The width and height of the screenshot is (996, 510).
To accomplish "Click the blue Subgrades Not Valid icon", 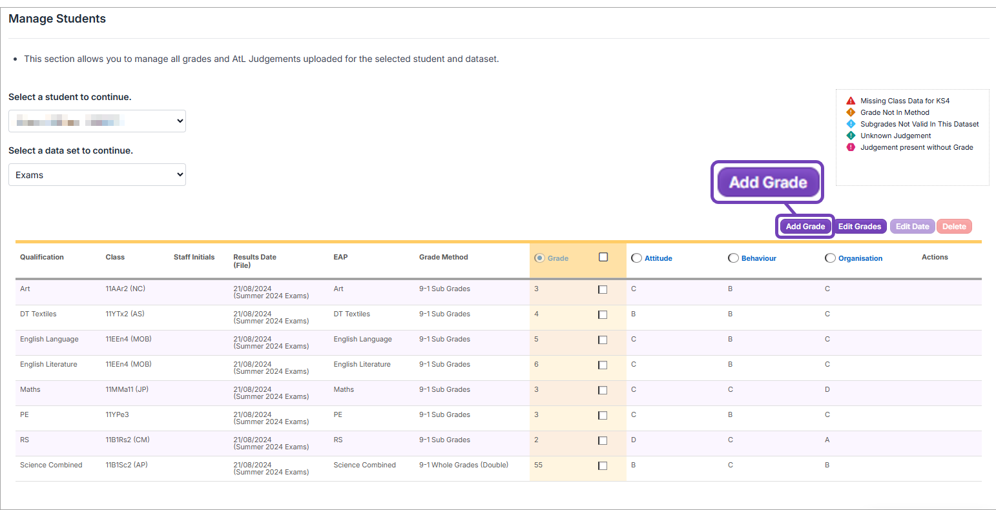I will coord(851,124).
